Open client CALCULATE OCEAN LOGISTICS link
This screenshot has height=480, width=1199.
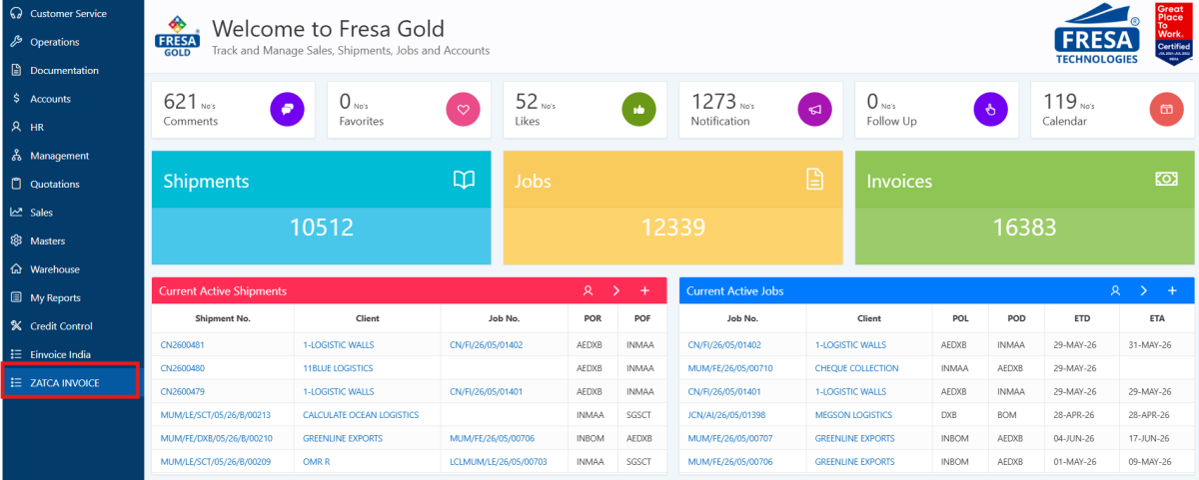point(361,414)
